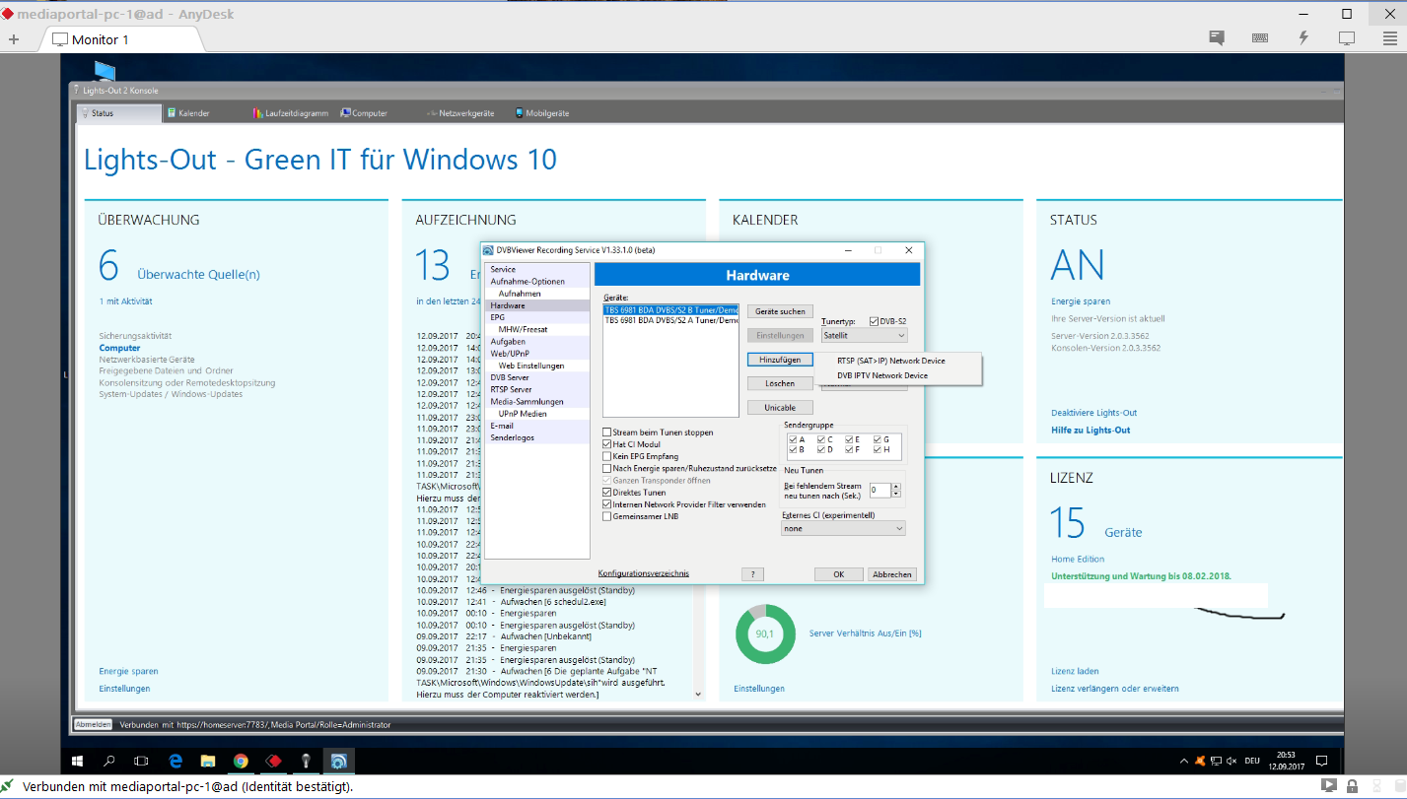Screen dimensions: 1407x799
Task: Open the remote Windows Start button
Action: pyautogui.click(x=77, y=761)
